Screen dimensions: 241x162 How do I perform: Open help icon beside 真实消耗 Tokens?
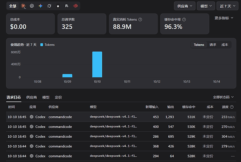140,20
